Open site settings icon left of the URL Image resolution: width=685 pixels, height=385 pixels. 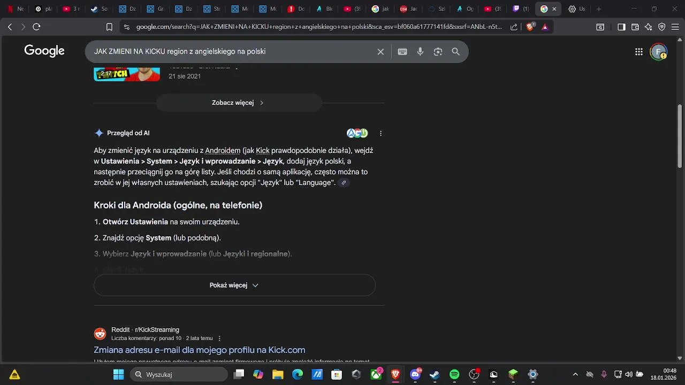point(126,27)
